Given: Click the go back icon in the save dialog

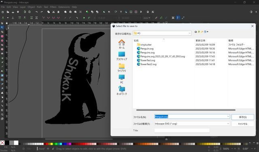Looking at the screenshot, I should pyautogui.click(x=195, y=32).
